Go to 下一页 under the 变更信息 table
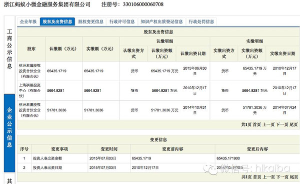 pos(282,177)
